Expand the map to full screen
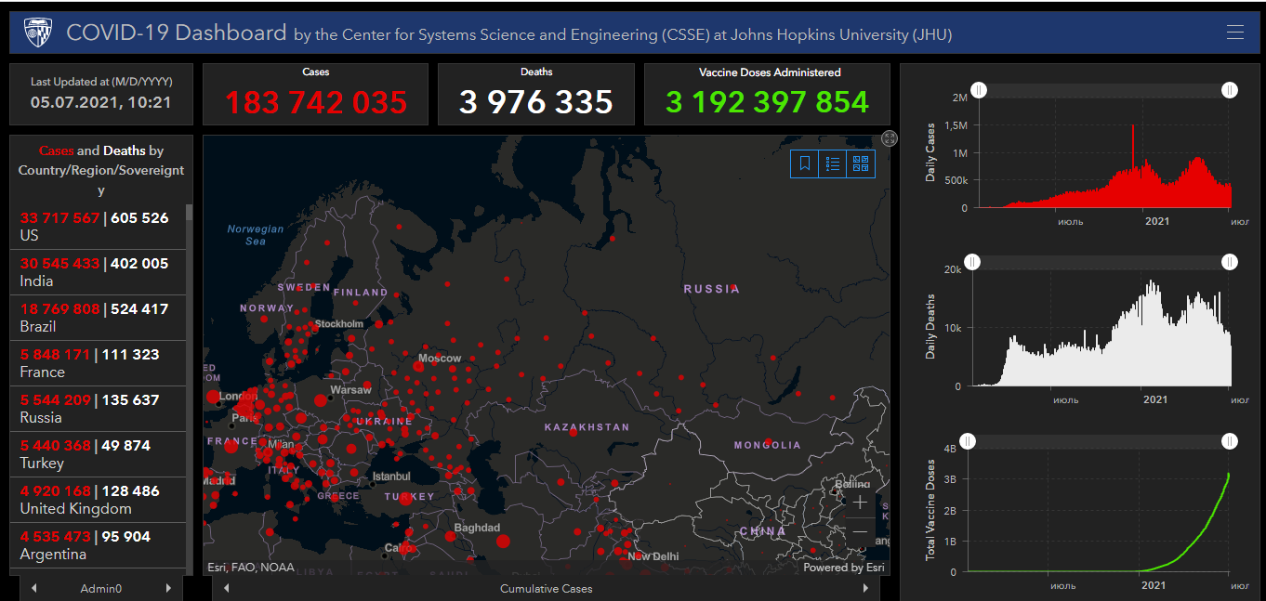1266x601 pixels. pos(890,138)
